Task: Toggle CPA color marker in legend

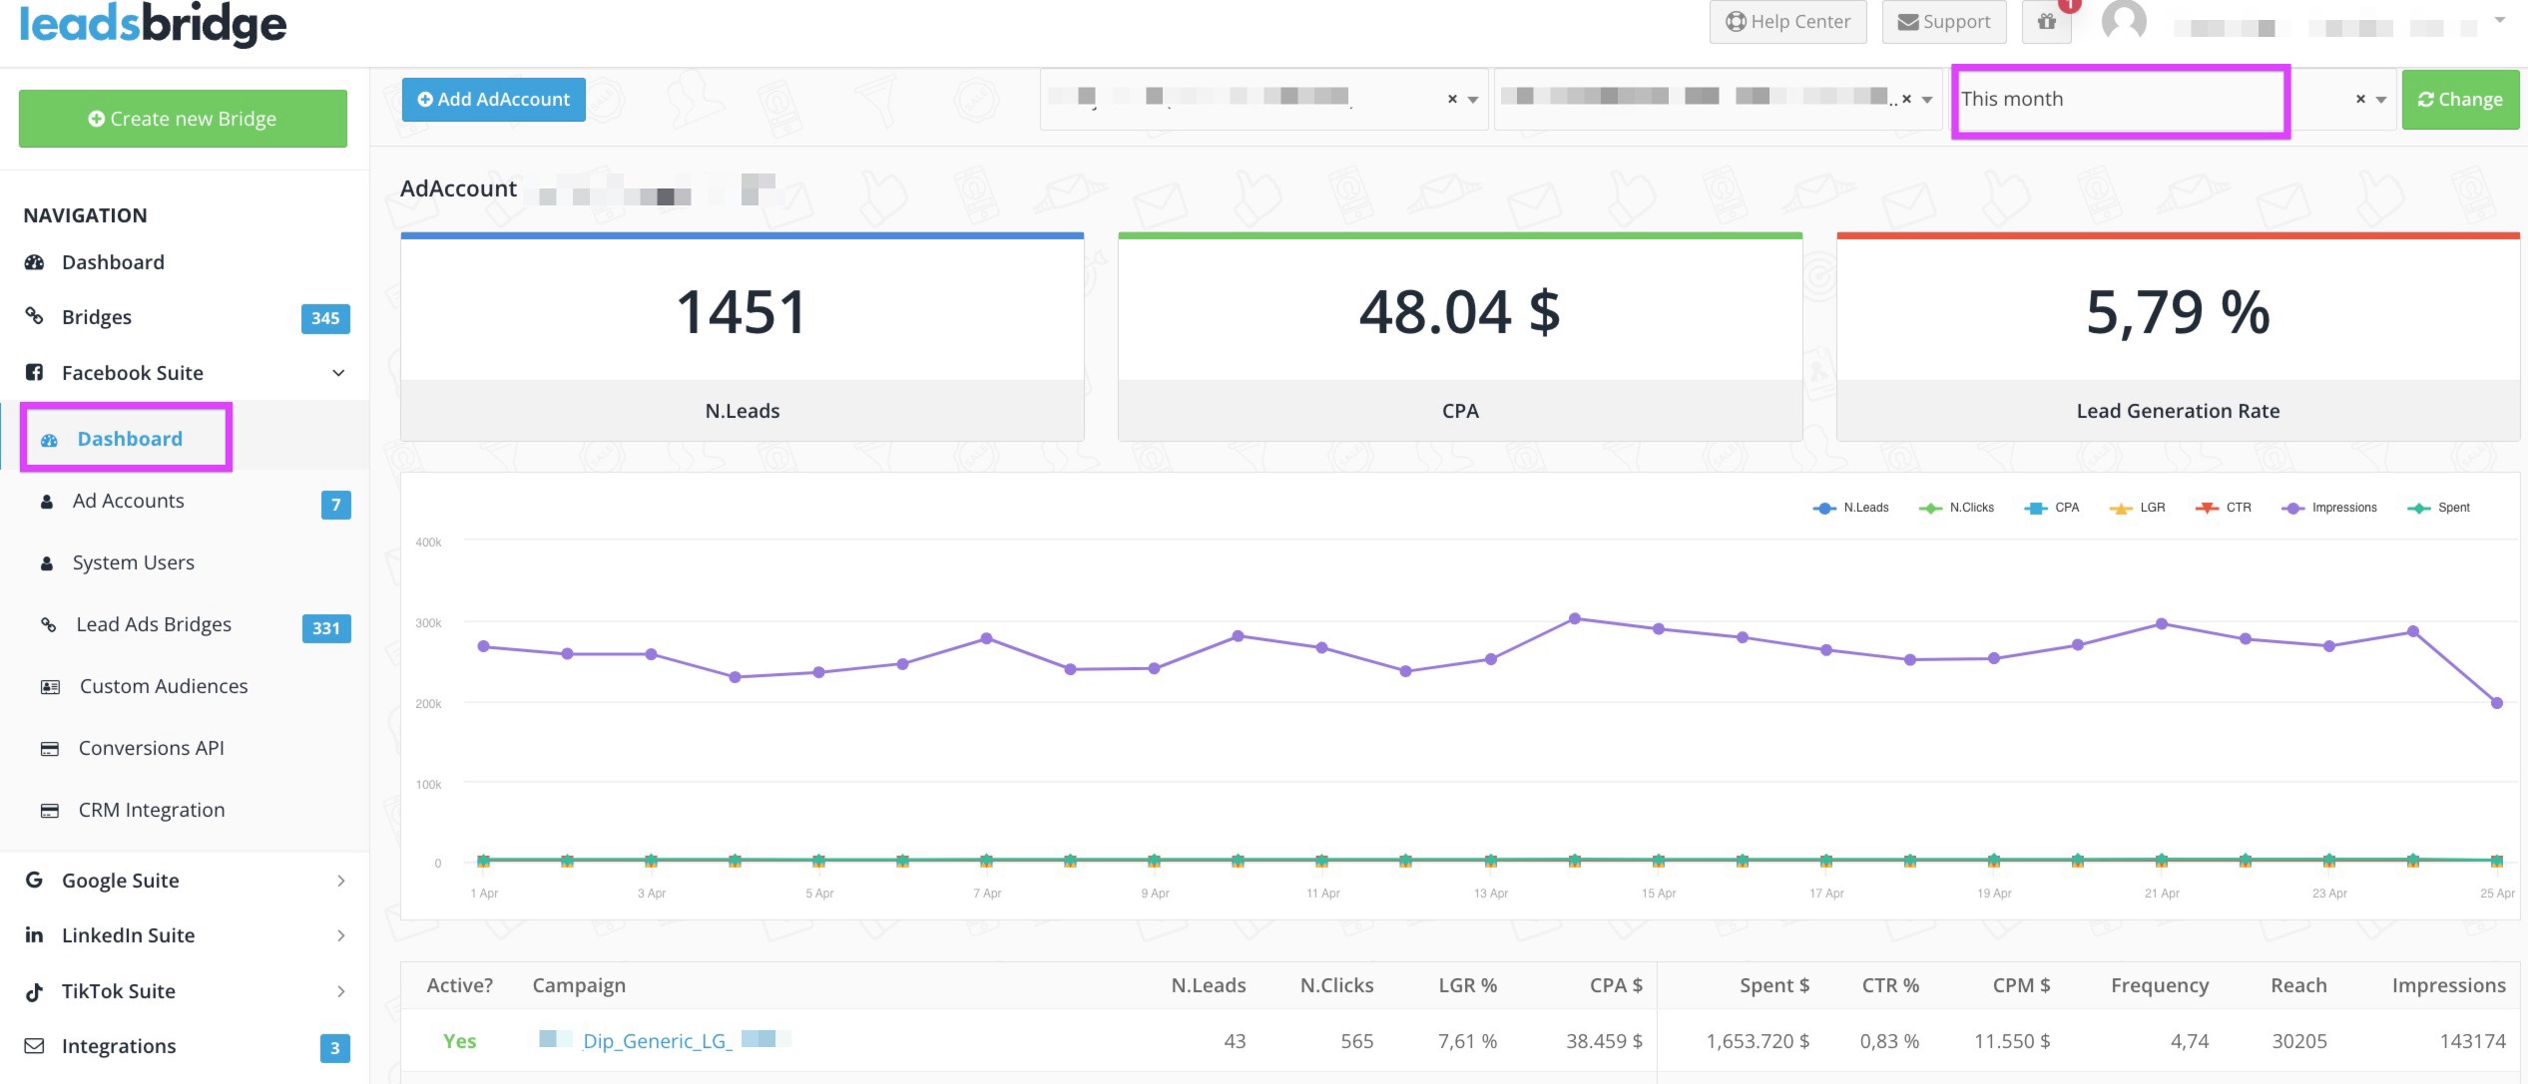Action: tap(2035, 509)
